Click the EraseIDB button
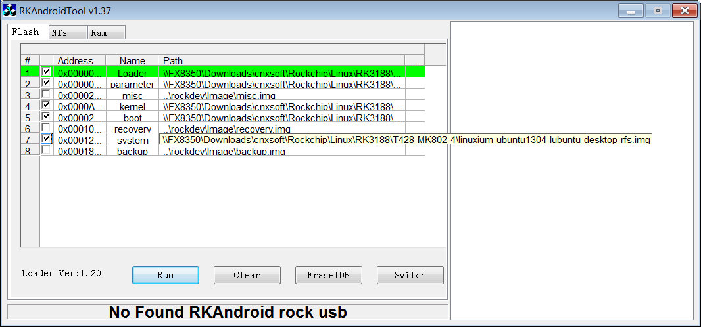The height and width of the screenshot is (327, 701). [x=329, y=275]
